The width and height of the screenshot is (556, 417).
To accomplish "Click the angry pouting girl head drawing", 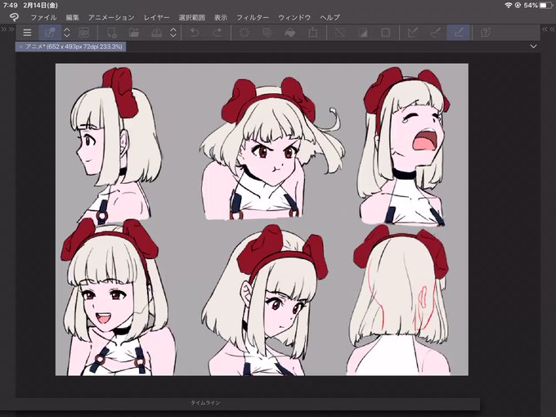I will click(x=271, y=149).
